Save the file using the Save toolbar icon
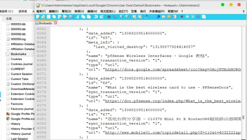The width and height of the screenshot is (247, 140). [x=49, y=17]
